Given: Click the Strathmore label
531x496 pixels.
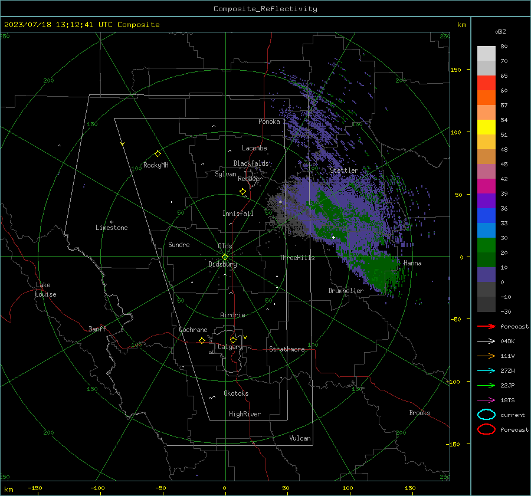Looking at the screenshot, I should coord(287,349).
